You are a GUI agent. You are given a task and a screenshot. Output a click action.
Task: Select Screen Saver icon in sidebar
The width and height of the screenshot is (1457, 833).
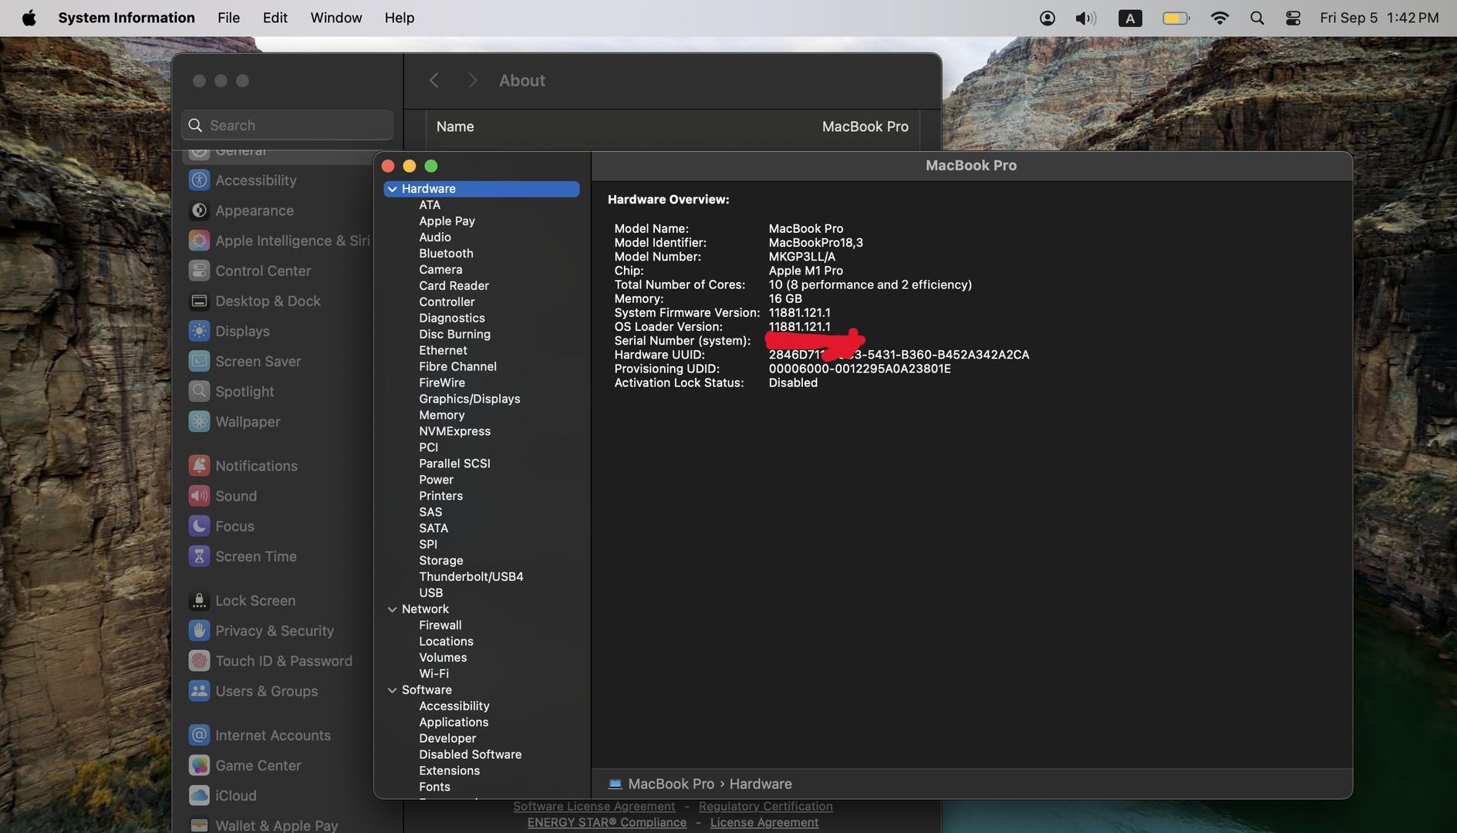point(199,361)
